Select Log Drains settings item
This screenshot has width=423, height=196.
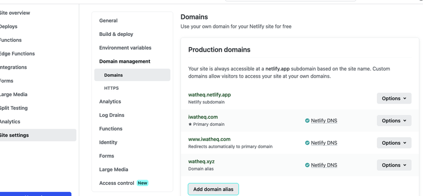[x=112, y=115]
